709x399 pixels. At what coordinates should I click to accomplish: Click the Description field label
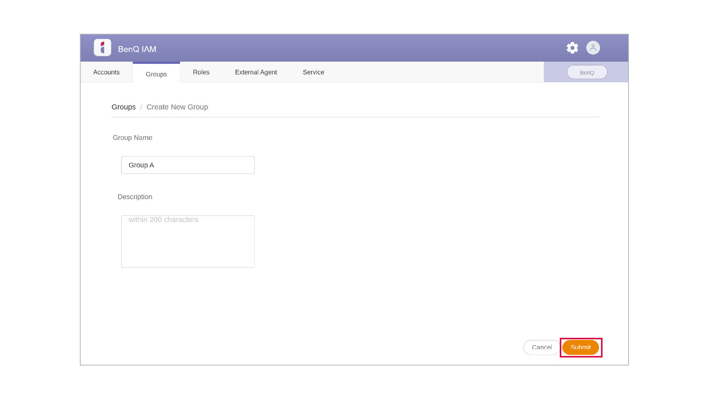pyautogui.click(x=135, y=197)
